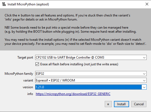Click the Cancel button
151x112 pixels.
click(x=139, y=104)
